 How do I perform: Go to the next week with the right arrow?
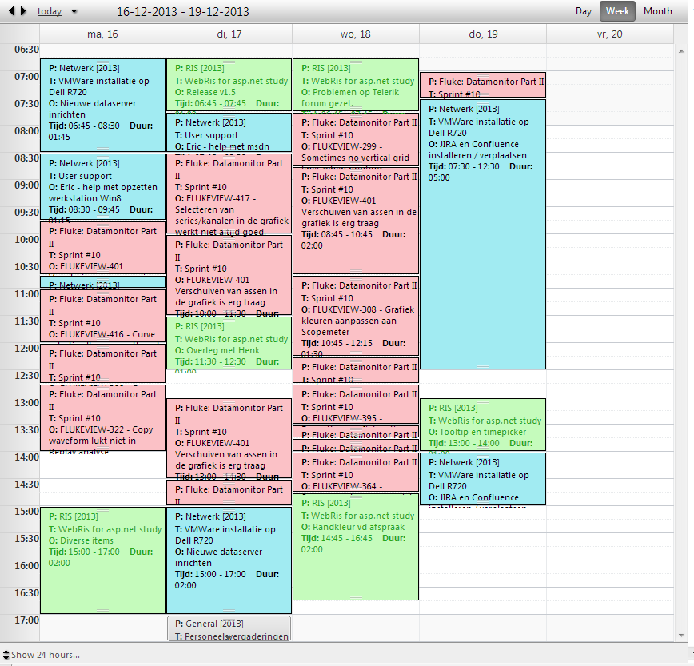(23, 11)
